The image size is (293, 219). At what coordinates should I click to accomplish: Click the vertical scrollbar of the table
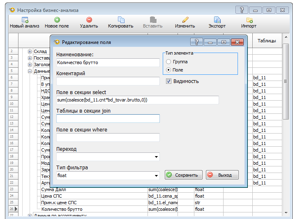(286, 123)
